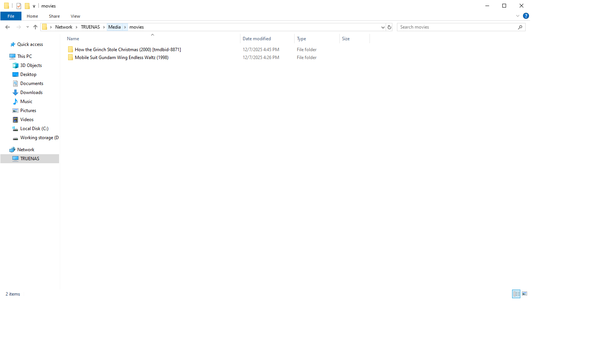Click Media in the breadcrumb path
Image resolution: width=599 pixels, height=349 pixels.
(114, 27)
